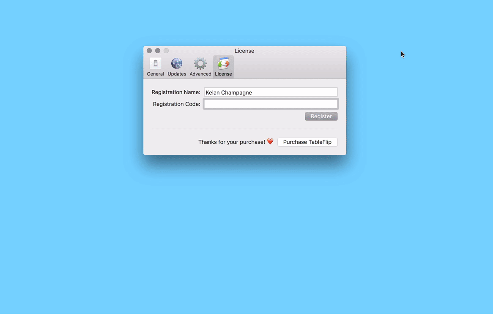
Task: Click the "Advanced" toolbar label text
Action: click(200, 74)
